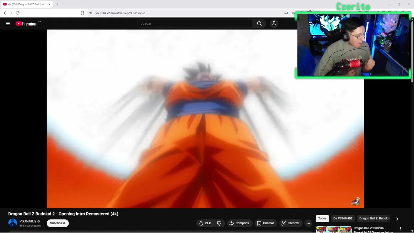Image resolution: width=414 pixels, height=233 pixels.
Task: Select Dragon Ball Z: Budokai filter chip
Action: 375,218
